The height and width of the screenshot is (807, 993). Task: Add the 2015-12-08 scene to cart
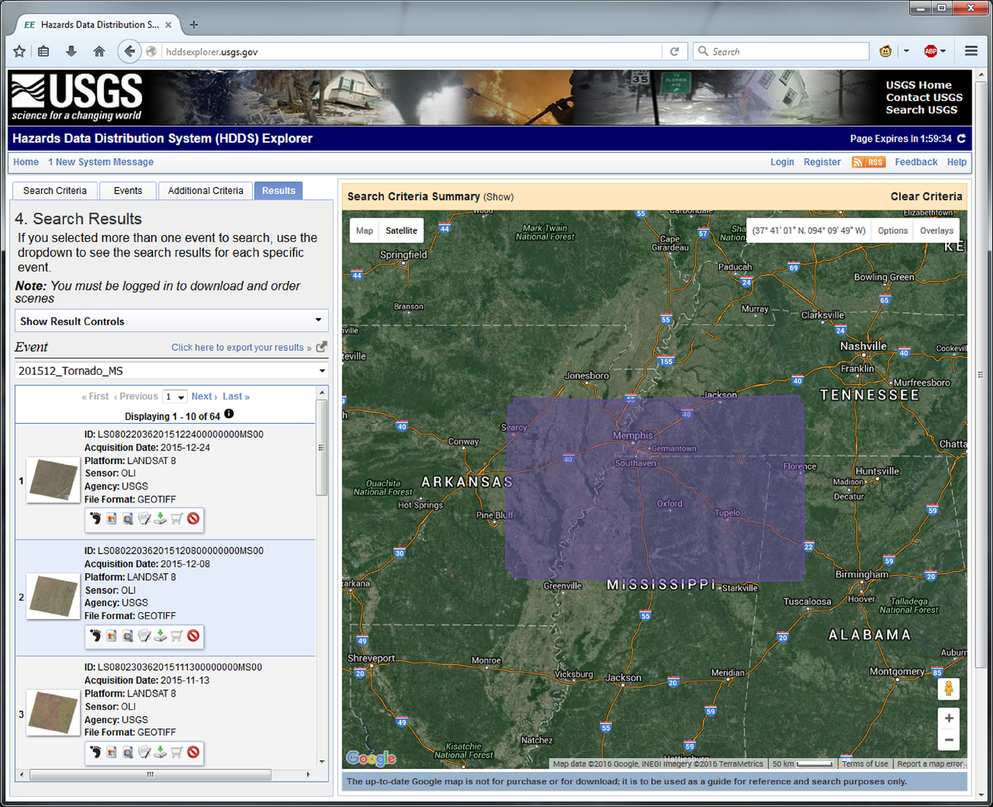pos(176,635)
